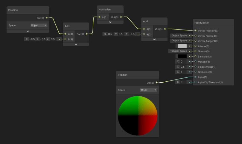This screenshot has width=242, height=144.
Task: Select the first Add node title
Action: [x=67, y=26]
